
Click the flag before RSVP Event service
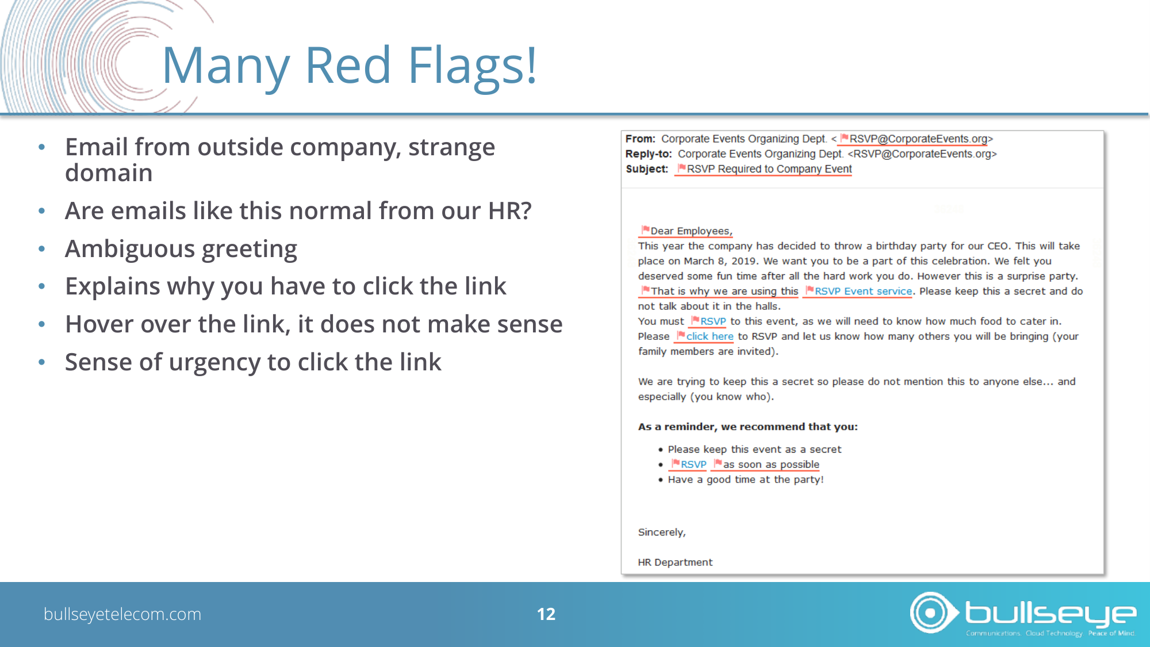809,290
